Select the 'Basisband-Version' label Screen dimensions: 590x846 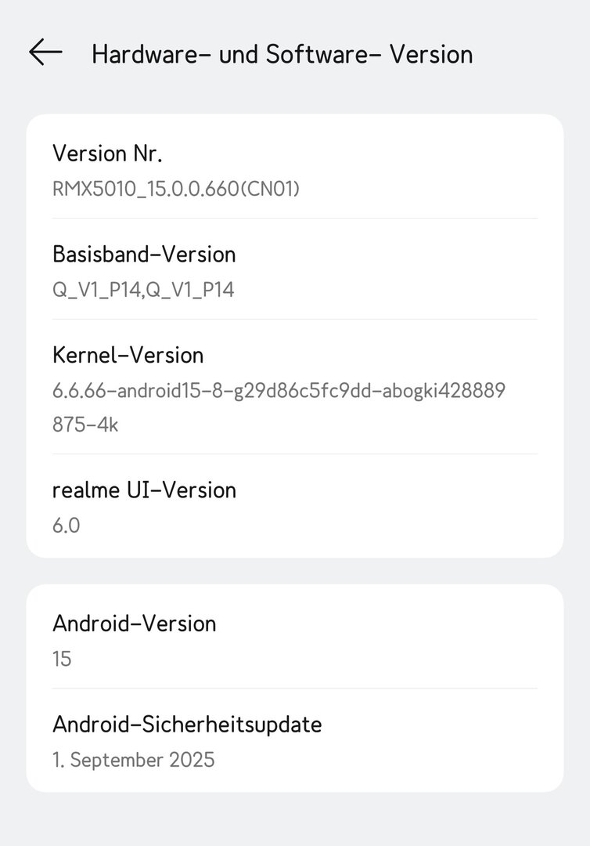click(x=144, y=255)
